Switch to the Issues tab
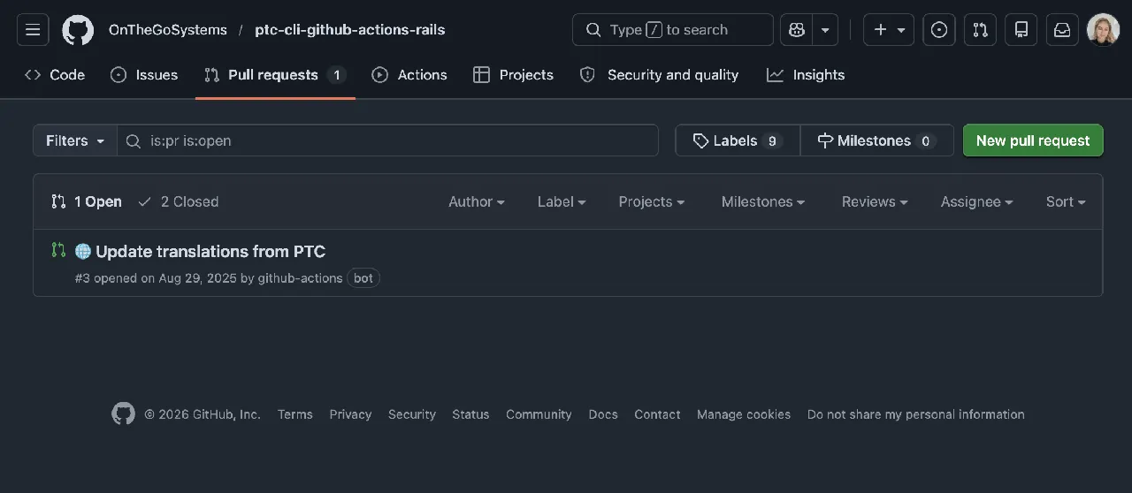1132x493 pixels. point(144,75)
